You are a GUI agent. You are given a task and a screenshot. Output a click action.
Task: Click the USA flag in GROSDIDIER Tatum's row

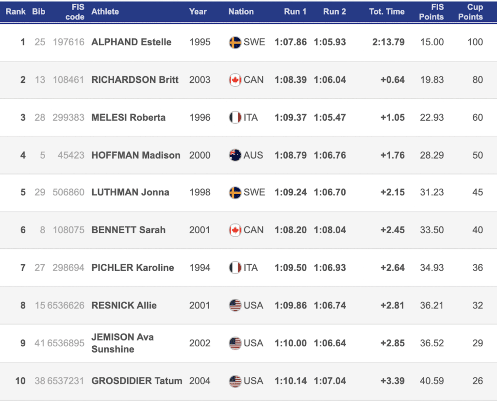pyautogui.click(x=235, y=381)
